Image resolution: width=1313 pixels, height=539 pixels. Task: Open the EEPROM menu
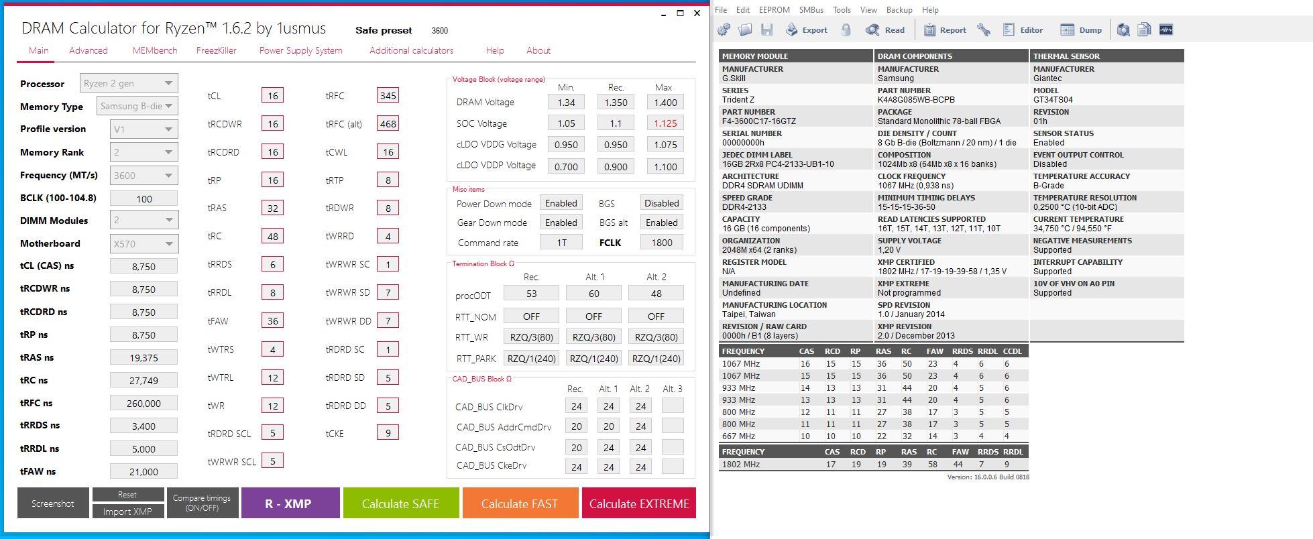click(775, 10)
